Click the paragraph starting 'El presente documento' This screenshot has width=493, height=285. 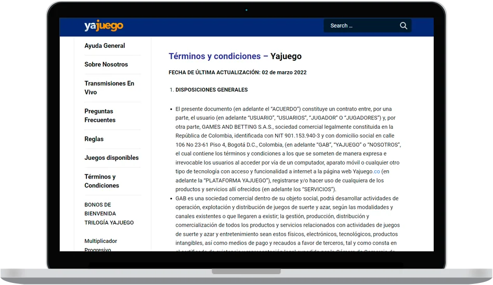pyautogui.click(x=288, y=149)
